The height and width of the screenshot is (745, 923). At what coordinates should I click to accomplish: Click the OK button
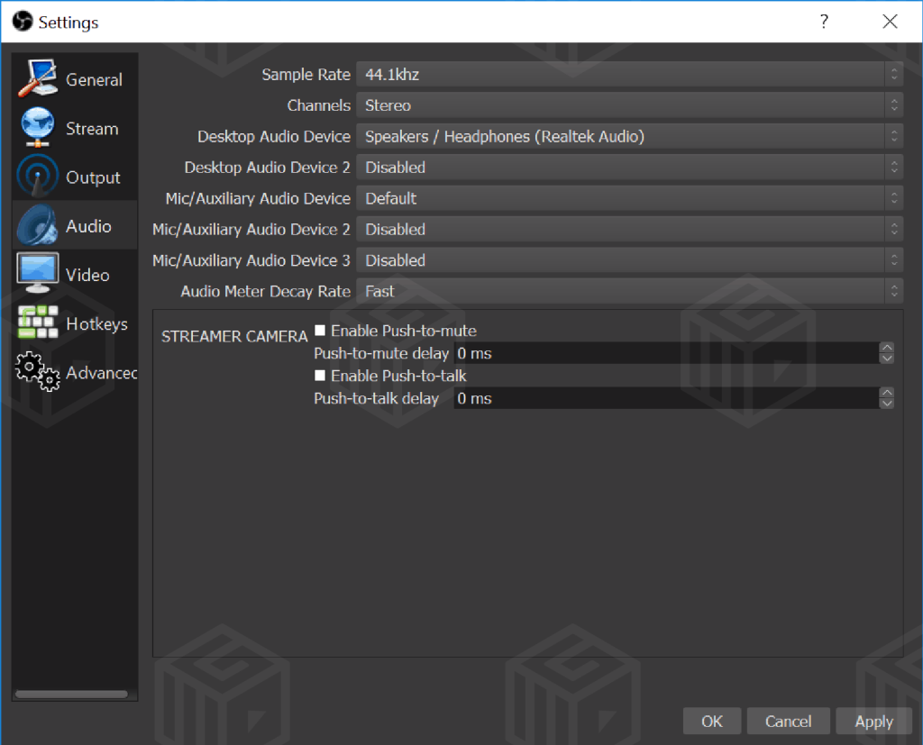pyautogui.click(x=712, y=721)
